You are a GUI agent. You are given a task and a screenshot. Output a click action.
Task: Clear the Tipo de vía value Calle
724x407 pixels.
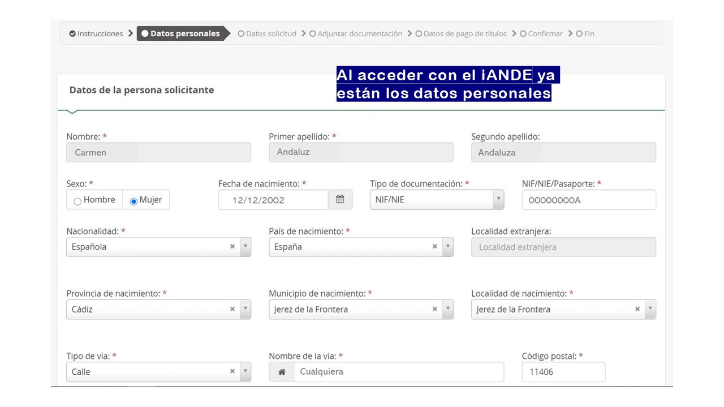232,371
